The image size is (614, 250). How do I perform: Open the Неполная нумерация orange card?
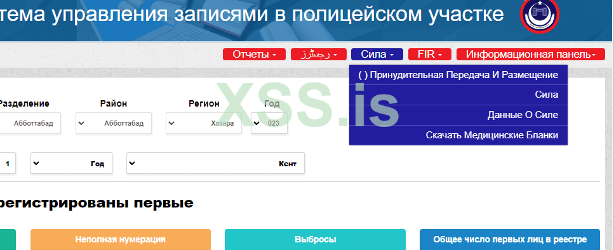(x=121, y=239)
